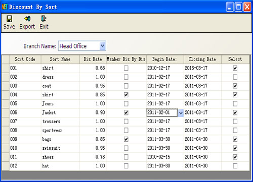Click sort name cell 'sportwear'
Viewport: 253px width, 182px height.
click(60, 130)
